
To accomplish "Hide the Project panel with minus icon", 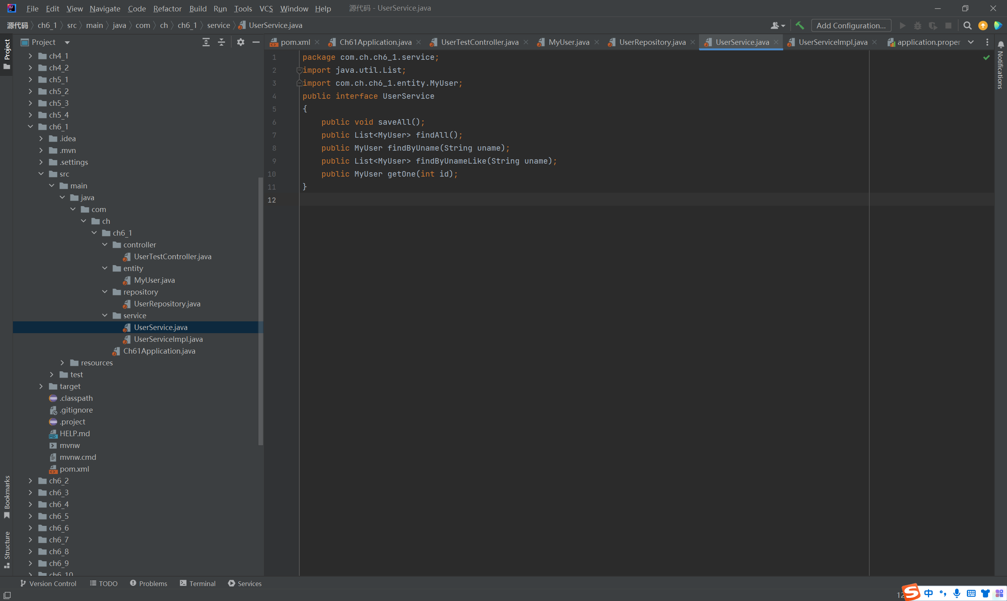I will 256,42.
